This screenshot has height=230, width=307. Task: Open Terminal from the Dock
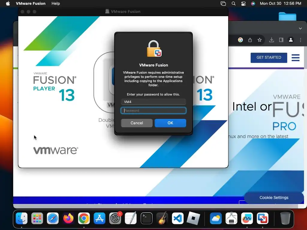tap(146, 218)
